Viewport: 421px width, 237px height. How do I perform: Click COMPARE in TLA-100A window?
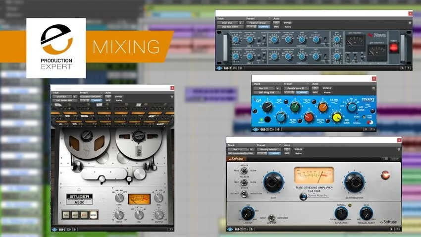click(274, 153)
